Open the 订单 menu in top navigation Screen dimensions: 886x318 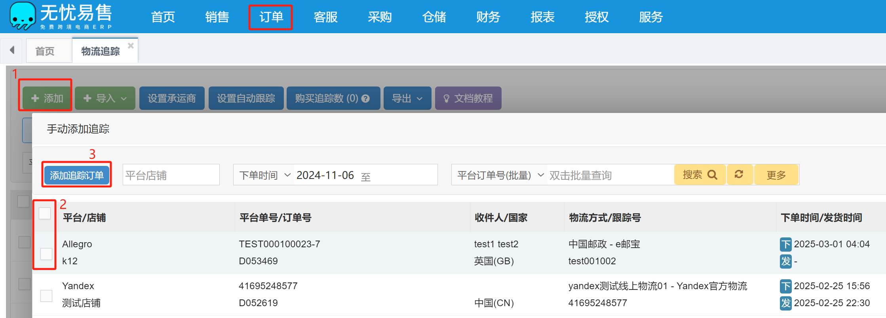pyautogui.click(x=271, y=17)
